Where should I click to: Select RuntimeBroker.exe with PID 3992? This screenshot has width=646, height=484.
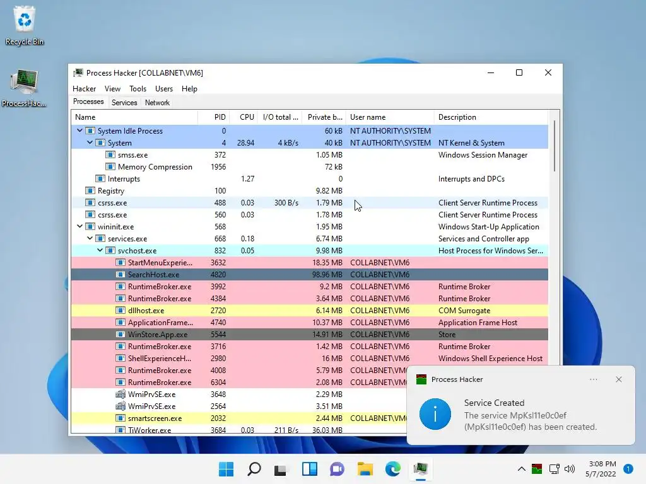(309, 287)
